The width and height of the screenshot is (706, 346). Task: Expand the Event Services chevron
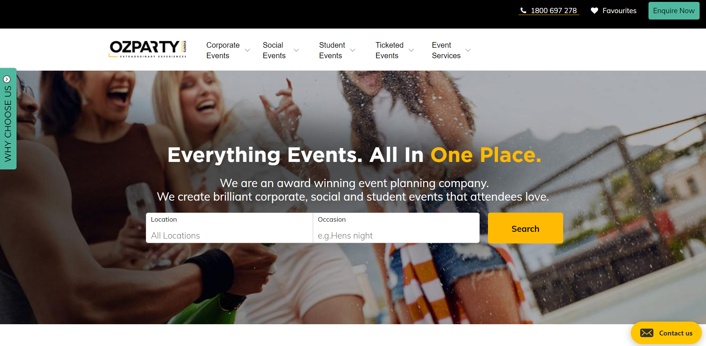[468, 50]
